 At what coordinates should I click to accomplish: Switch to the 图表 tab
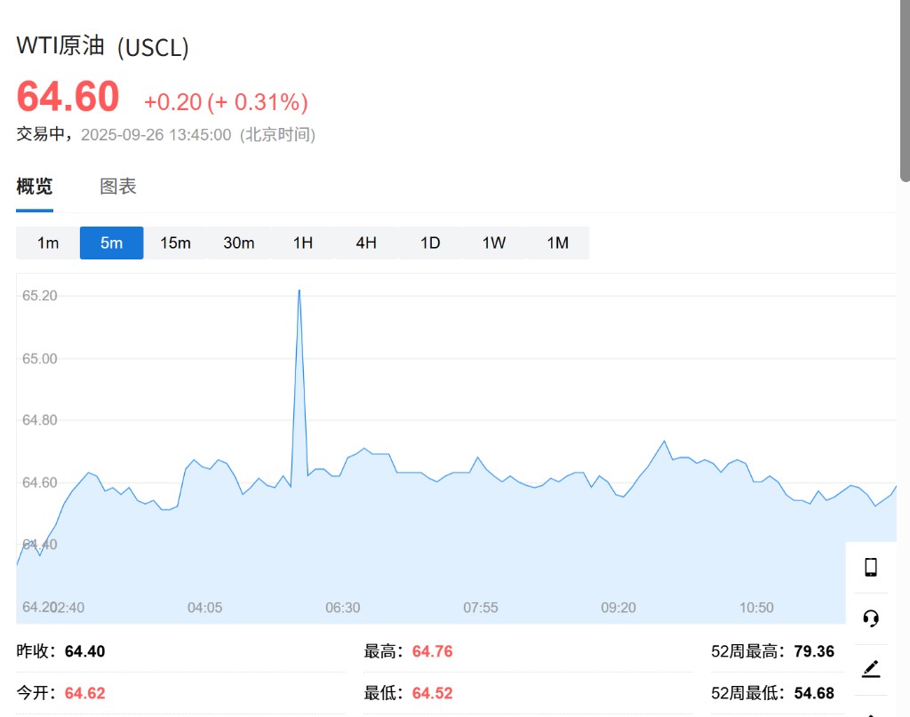click(118, 187)
